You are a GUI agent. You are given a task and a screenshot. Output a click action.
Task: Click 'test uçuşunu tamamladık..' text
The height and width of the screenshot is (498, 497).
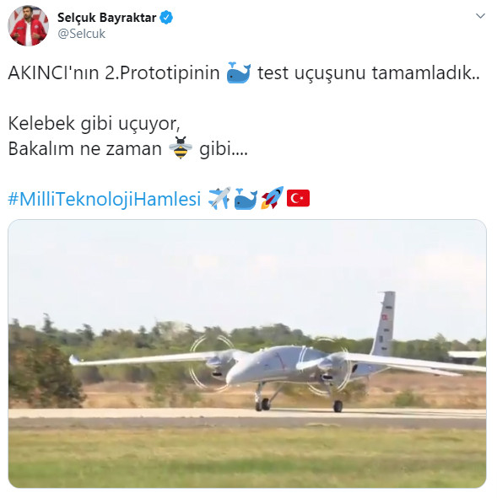(x=369, y=73)
